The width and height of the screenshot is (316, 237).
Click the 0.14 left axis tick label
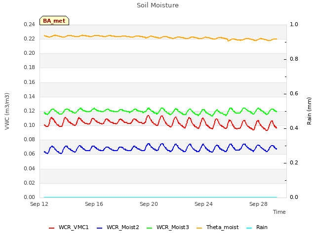[x=30, y=96]
